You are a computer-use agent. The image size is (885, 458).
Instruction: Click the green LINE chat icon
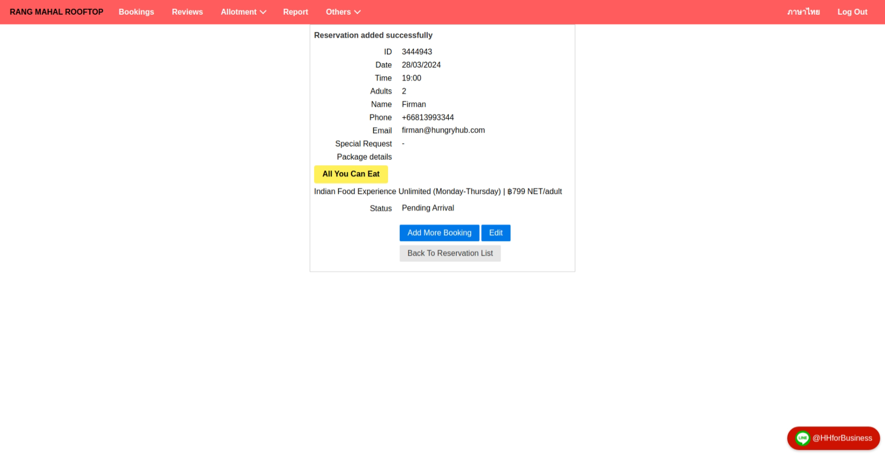click(x=802, y=438)
